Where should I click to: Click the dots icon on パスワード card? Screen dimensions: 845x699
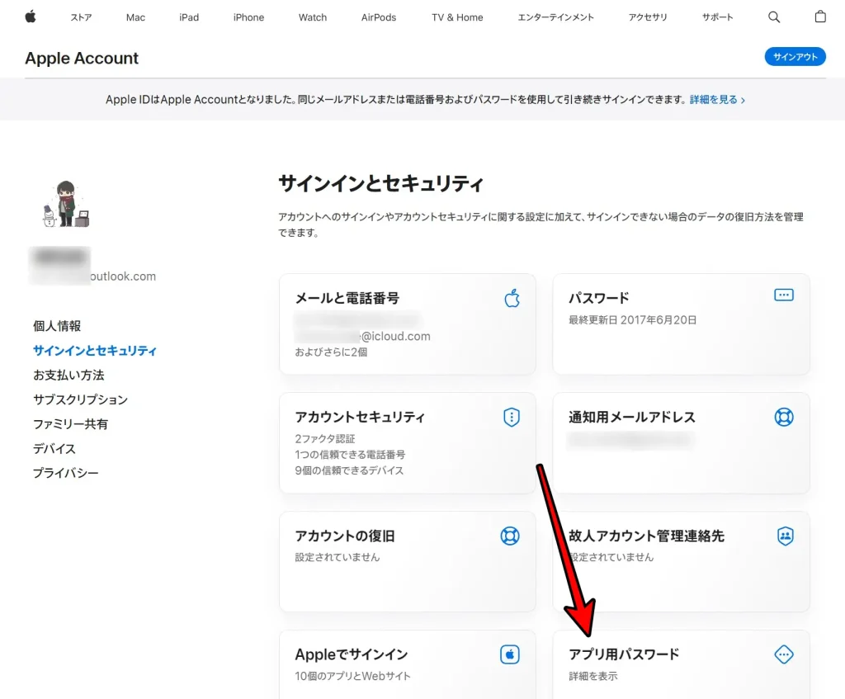tap(784, 295)
